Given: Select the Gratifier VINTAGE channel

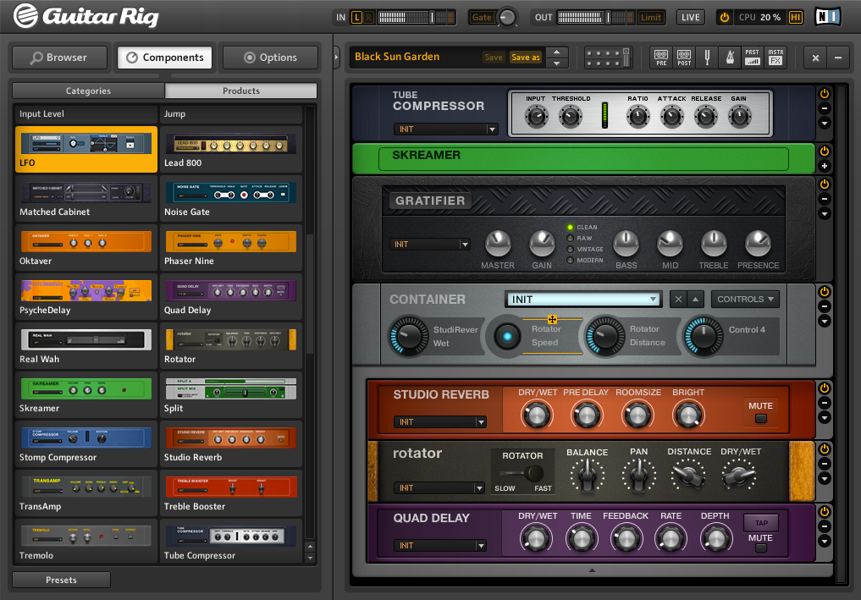Looking at the screenshot, I should click(x=570, y=249).
